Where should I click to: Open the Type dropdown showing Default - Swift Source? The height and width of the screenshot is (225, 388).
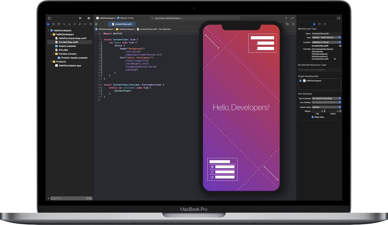pyautogui.click(x=327, y=37)
